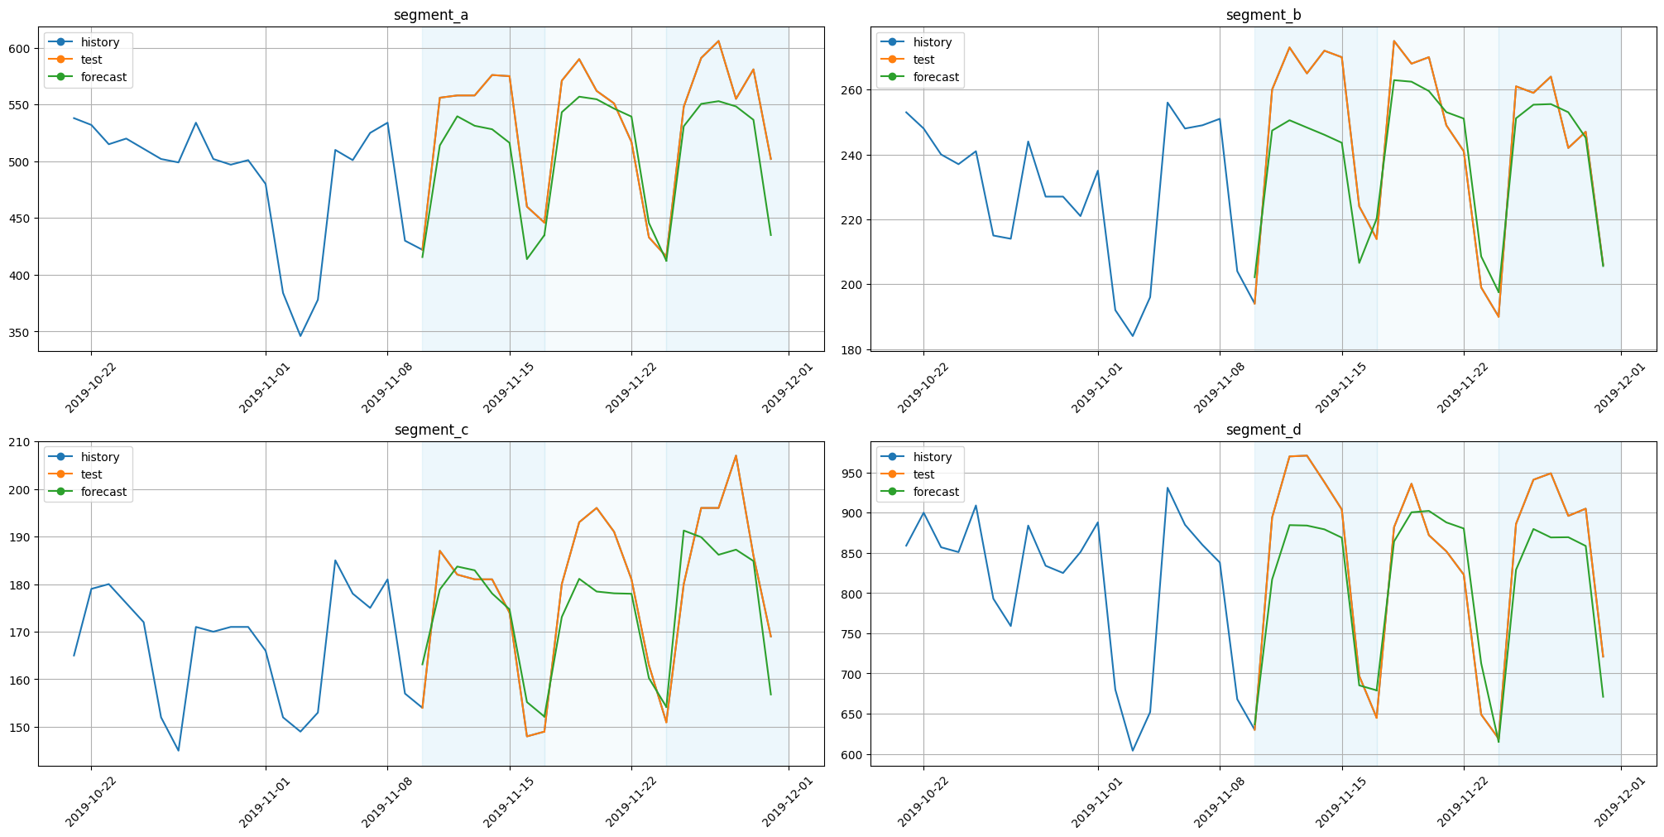
Task: Click 2019-12-01 x-axis label in segment_a
Action: (x=787, y=388)
